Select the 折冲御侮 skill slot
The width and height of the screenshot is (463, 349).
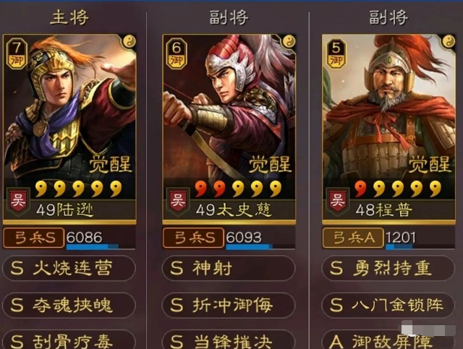pyautogui.click(x=229, y=305)
